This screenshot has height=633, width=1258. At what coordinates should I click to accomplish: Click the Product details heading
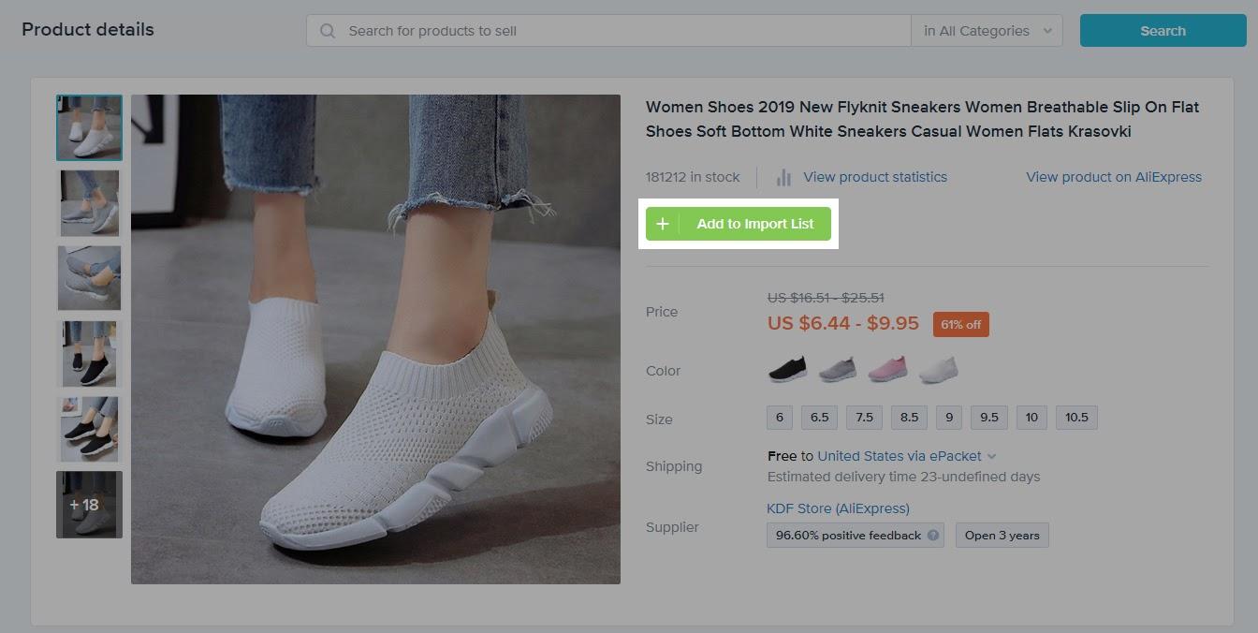pyautogui.click(x=88, y=29)
